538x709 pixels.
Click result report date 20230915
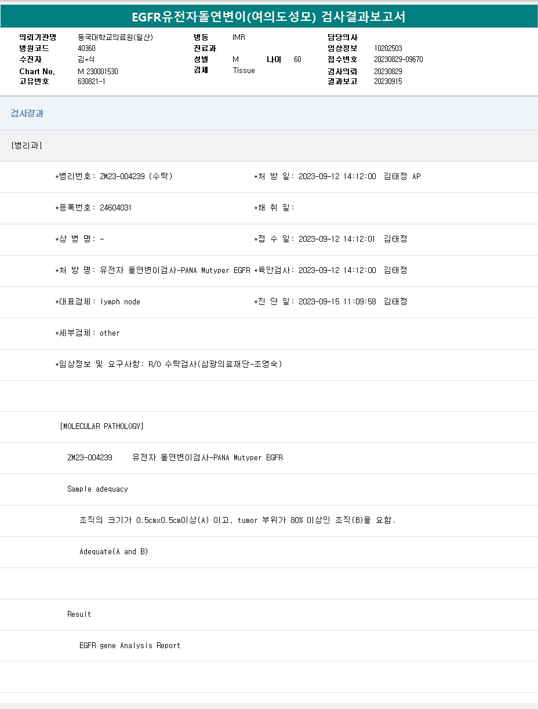388,81
